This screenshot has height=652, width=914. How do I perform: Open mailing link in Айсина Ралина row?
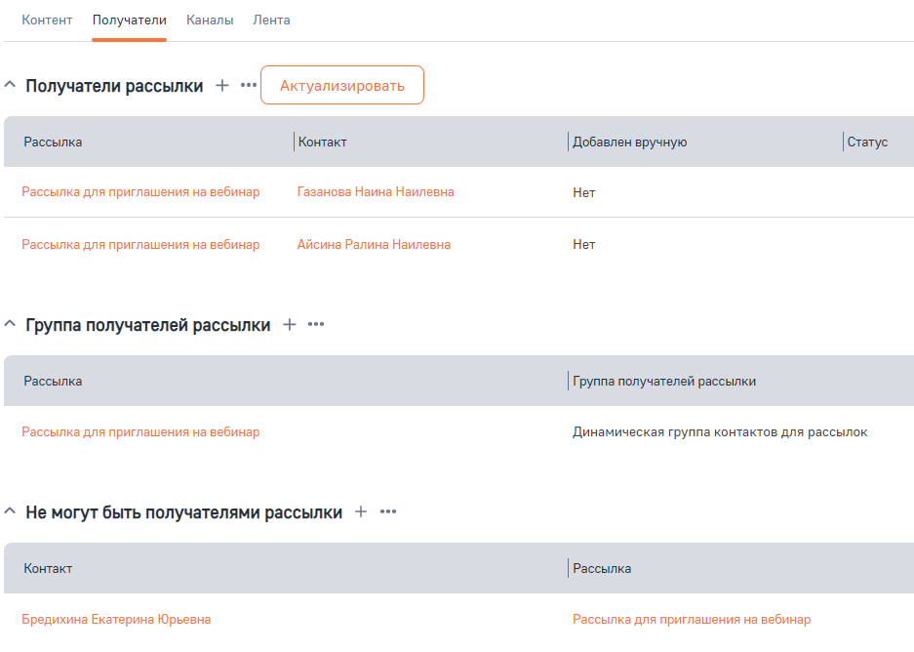(x=140, y=244)
